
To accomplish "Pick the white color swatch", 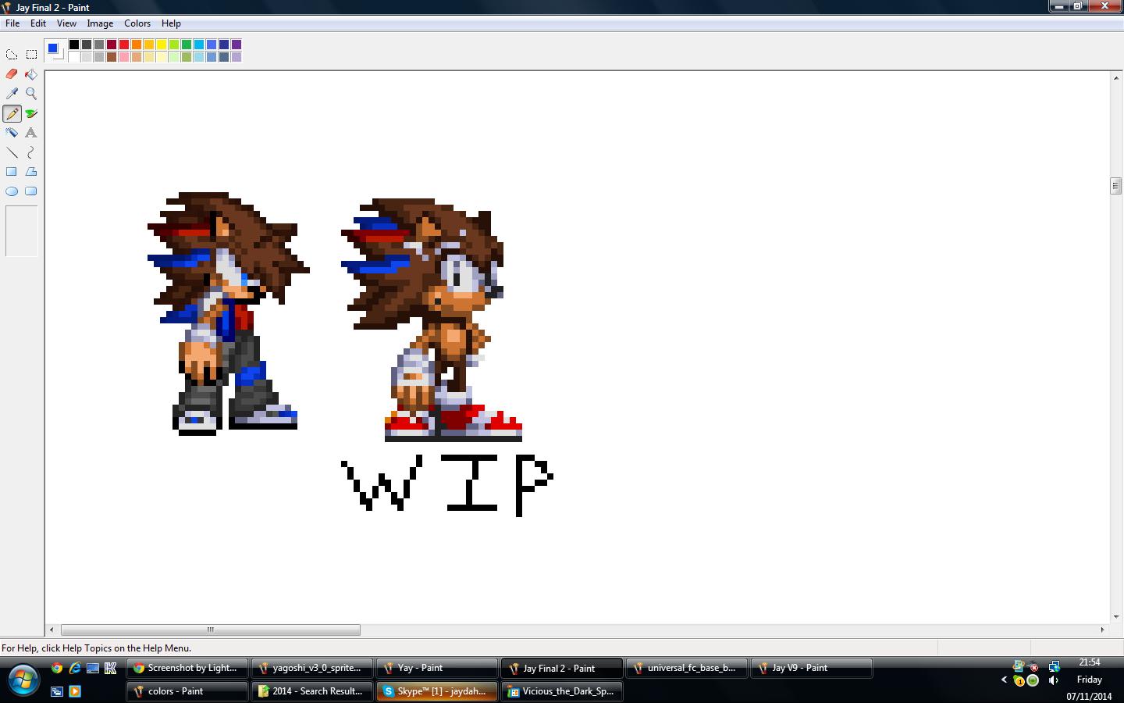I will point(74,57).
